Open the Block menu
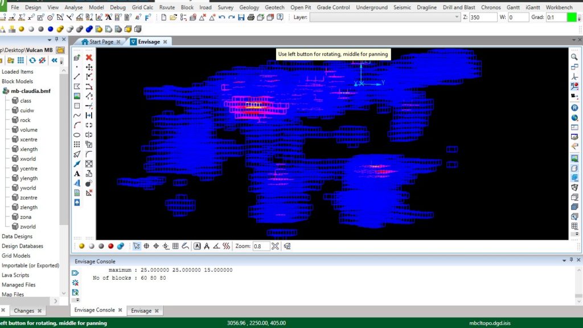583x328 pixels. coord(187,7)
